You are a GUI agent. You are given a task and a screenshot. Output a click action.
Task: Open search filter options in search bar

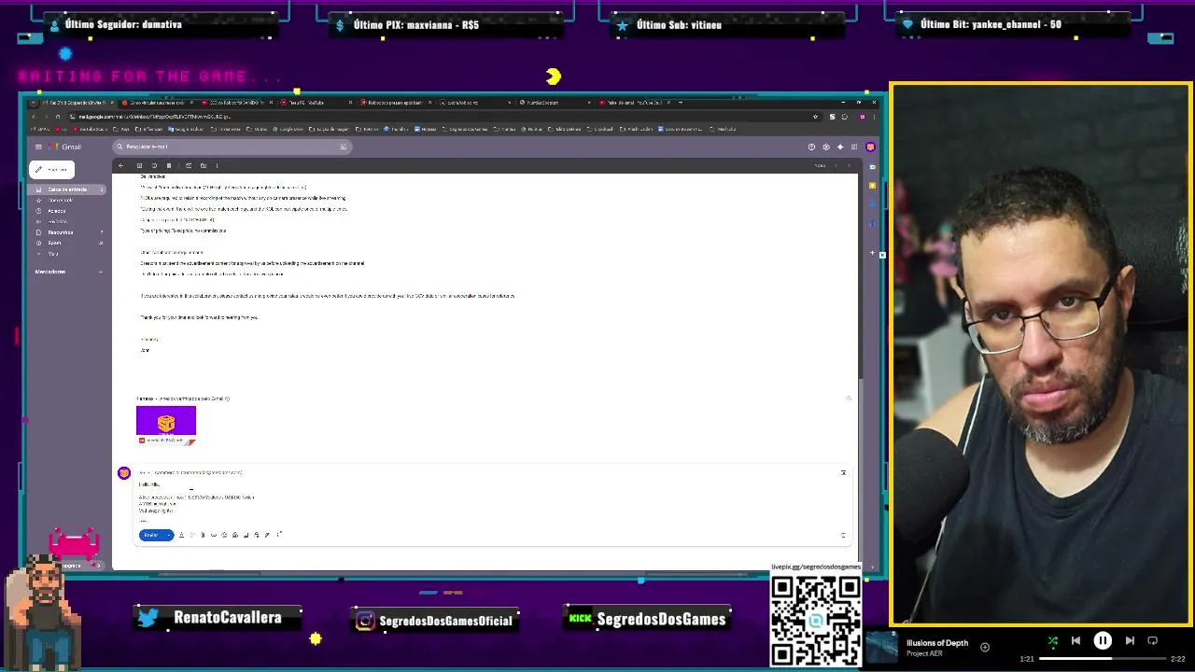tap(343, 147)
